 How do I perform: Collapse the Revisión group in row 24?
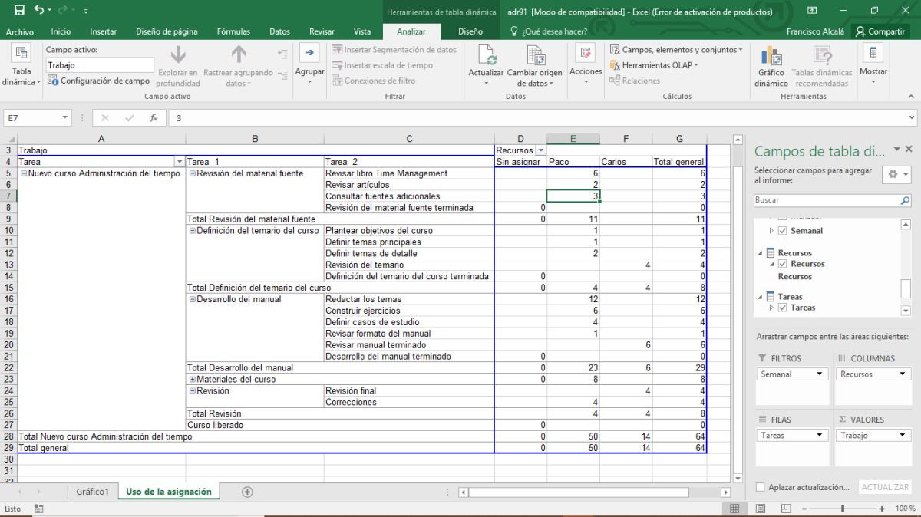pyautogui.click(x=193, y=390)
